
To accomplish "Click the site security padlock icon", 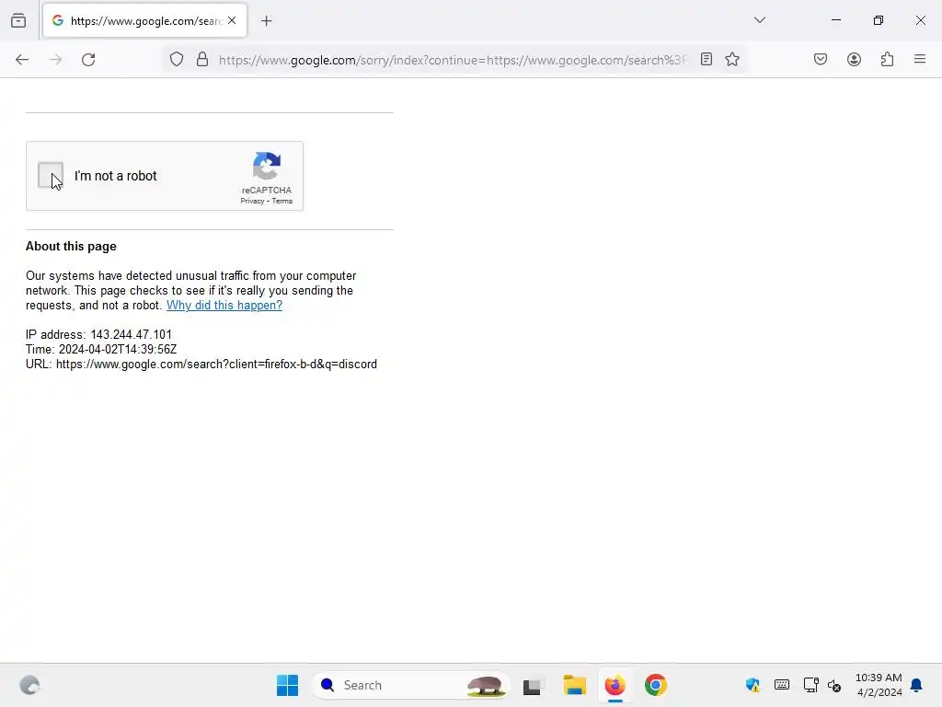I will [202, 60].
